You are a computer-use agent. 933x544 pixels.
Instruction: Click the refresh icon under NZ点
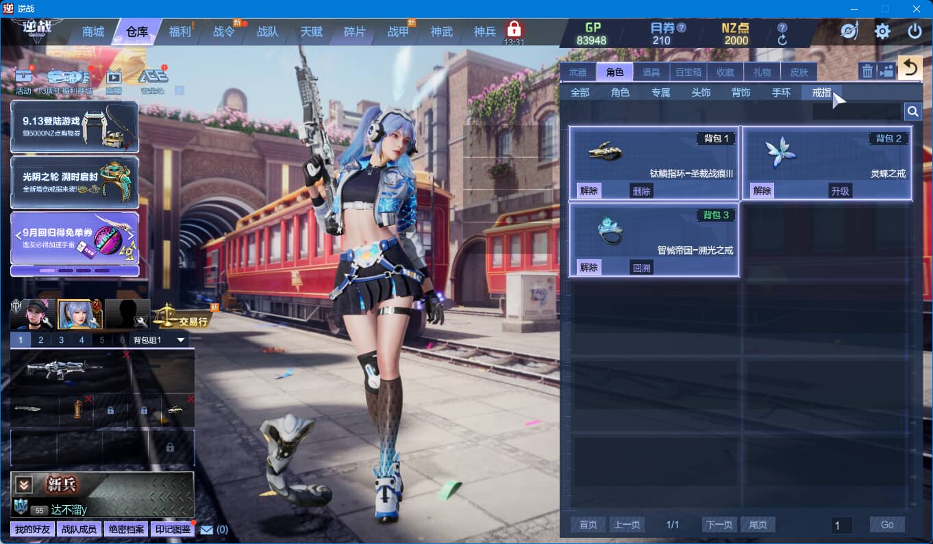782,40
